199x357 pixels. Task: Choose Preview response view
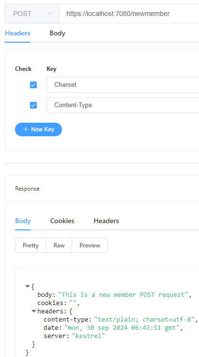[90, 245]
